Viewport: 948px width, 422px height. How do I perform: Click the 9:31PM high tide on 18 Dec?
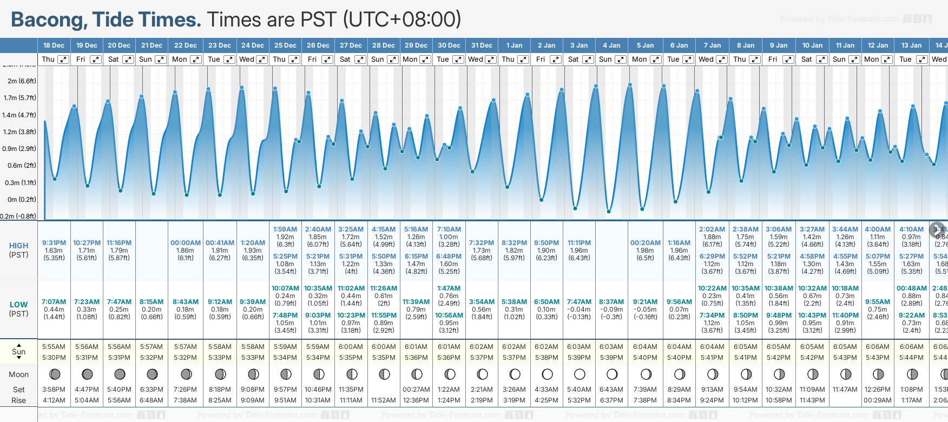(x=54, y=243)
